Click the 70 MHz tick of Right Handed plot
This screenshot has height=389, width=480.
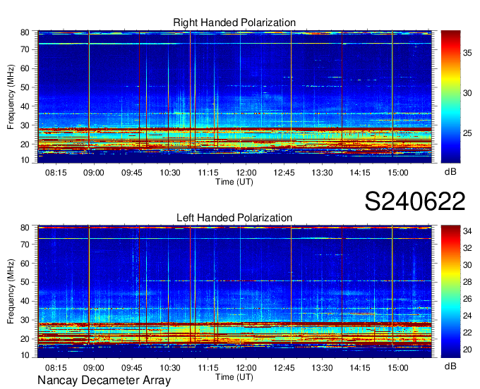[25, 49]
